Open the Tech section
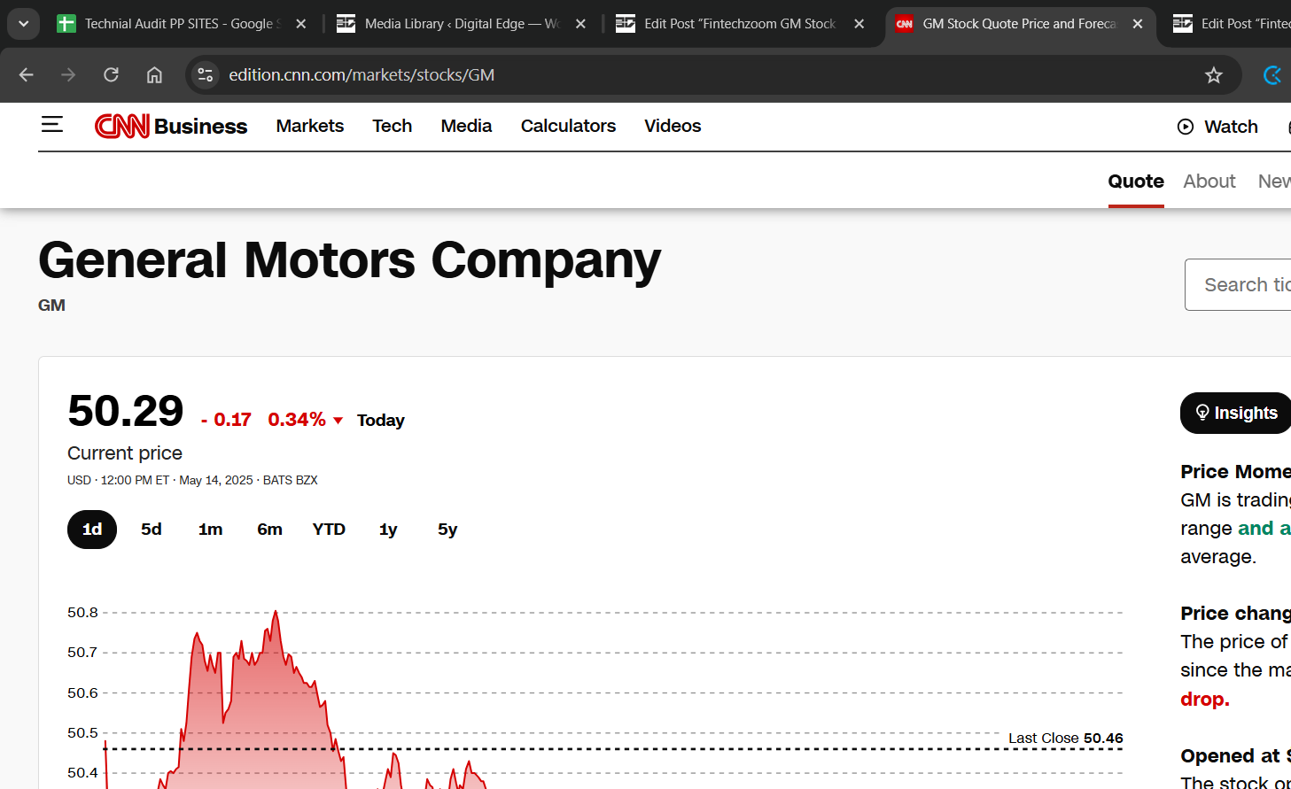 [392, 126]
